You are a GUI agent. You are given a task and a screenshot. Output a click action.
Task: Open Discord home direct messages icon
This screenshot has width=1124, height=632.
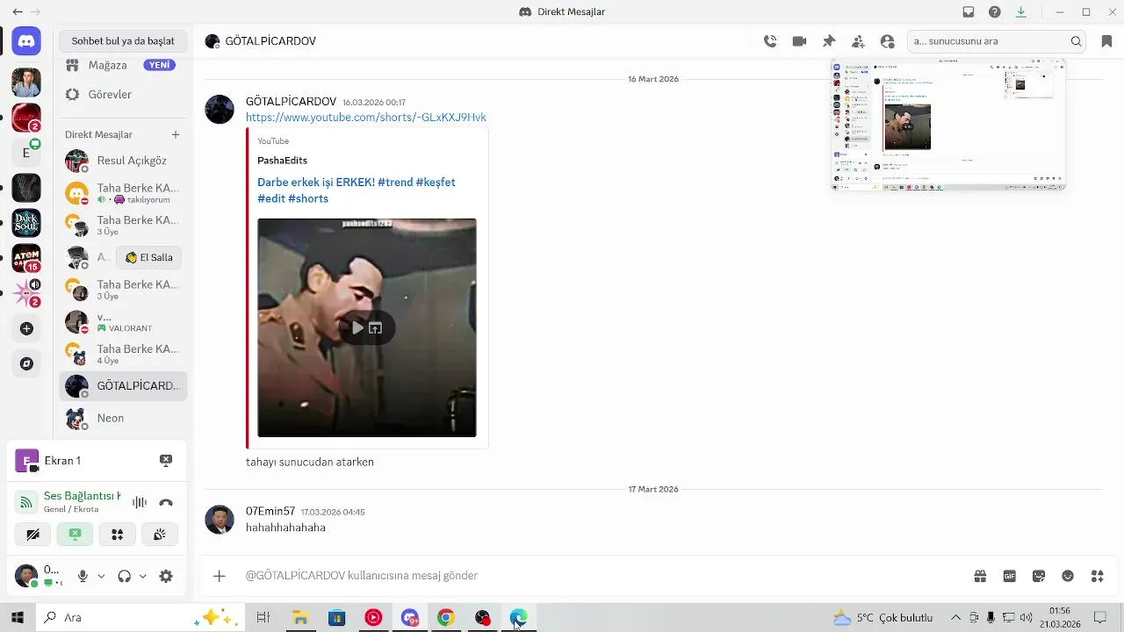[x=26, y=41]
